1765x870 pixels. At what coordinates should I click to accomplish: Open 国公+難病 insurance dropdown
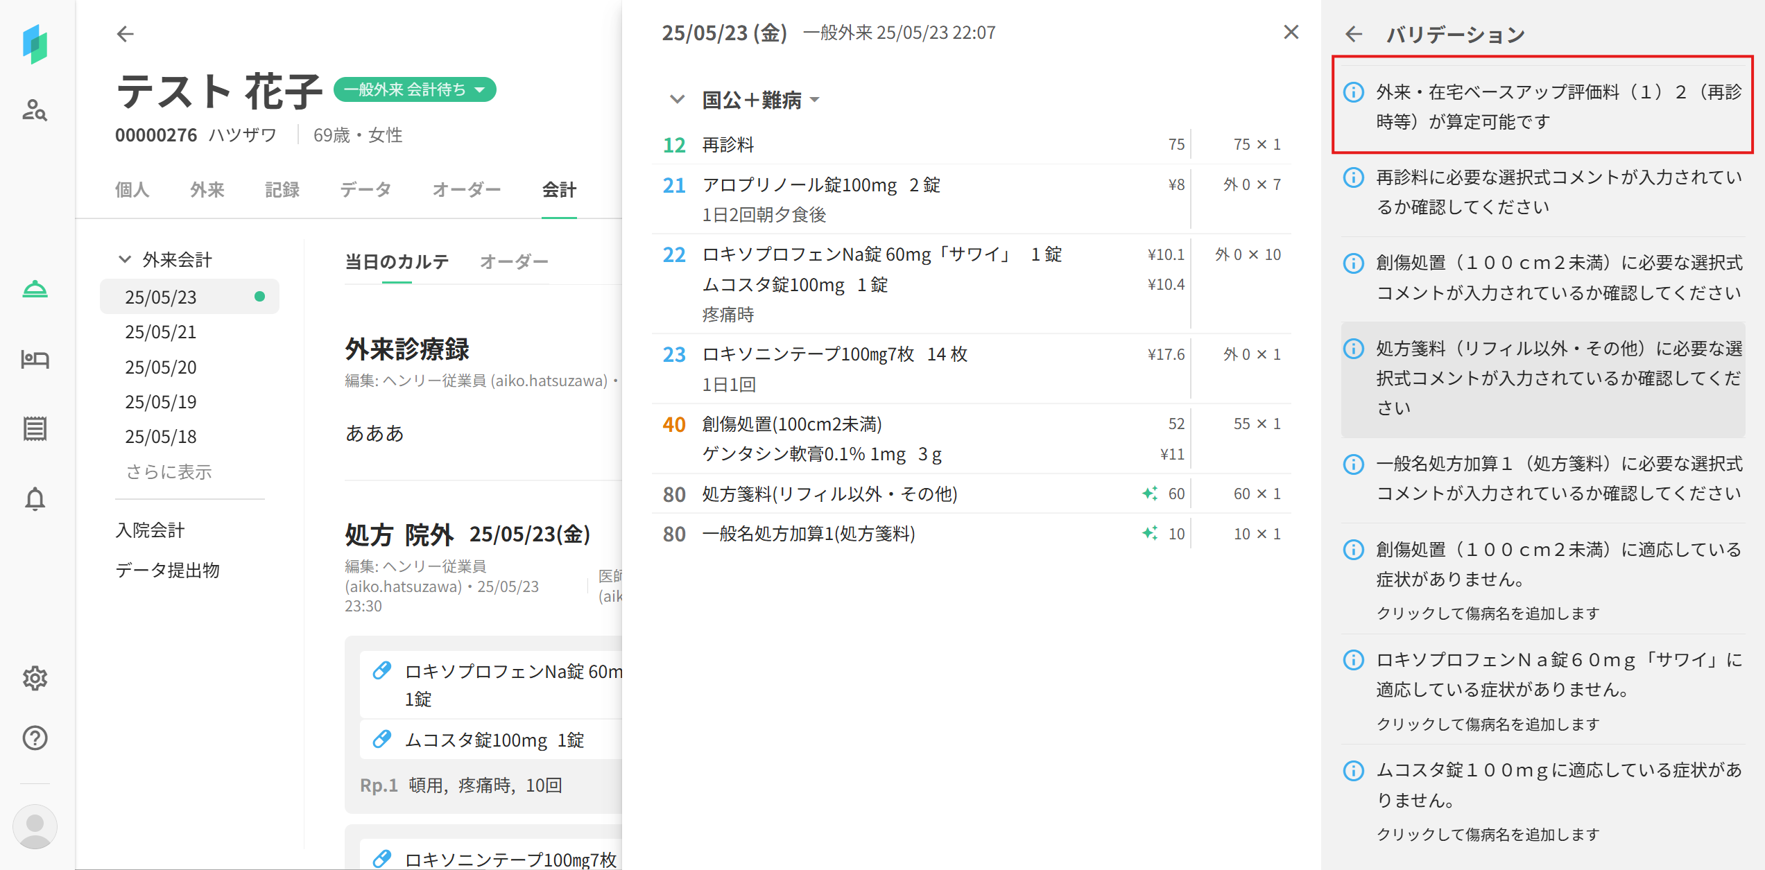pos(761,100)
